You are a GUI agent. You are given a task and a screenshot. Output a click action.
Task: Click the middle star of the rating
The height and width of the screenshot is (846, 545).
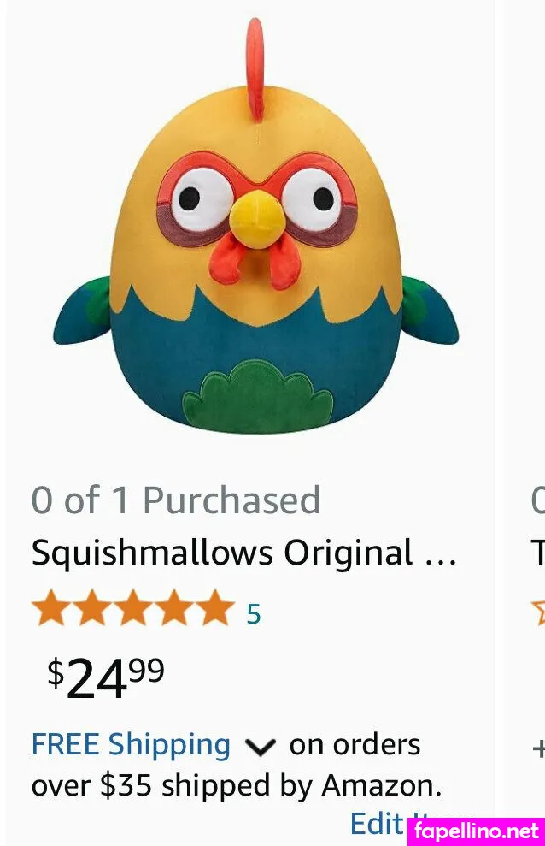pyautogui.click(x=133, y=608)
